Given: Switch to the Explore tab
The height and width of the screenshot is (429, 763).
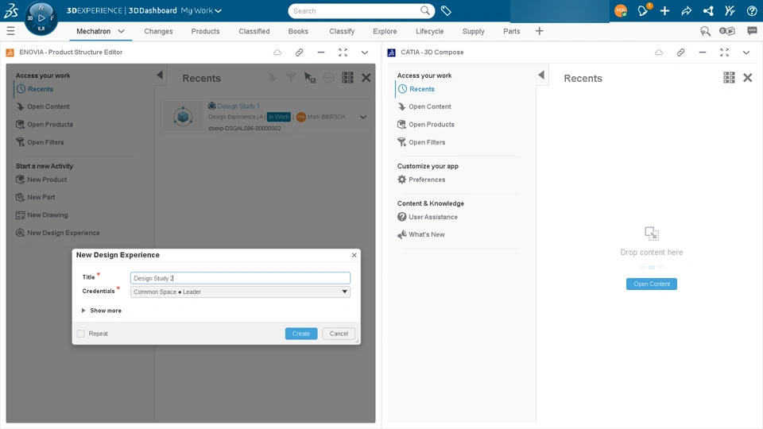Looking at the screenshot, I should tap(385, 31).
